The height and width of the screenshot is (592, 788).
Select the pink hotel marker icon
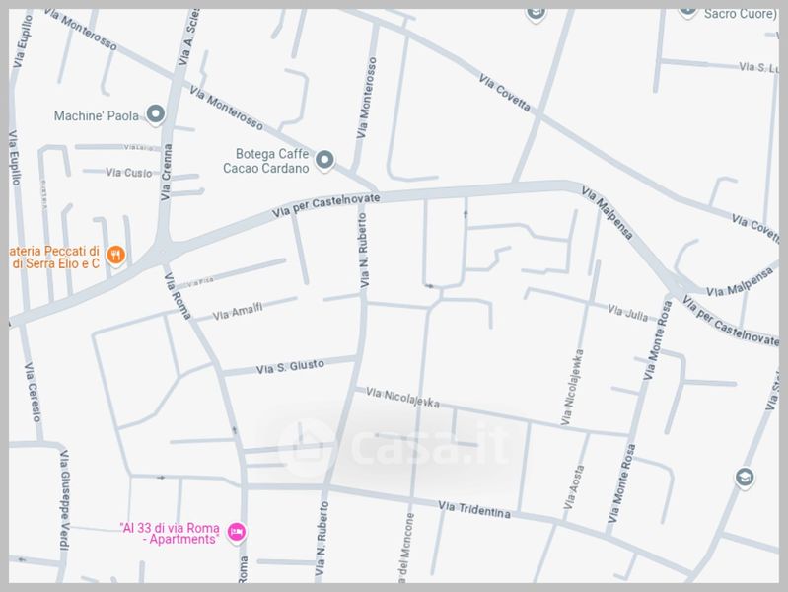pos(236,532)
